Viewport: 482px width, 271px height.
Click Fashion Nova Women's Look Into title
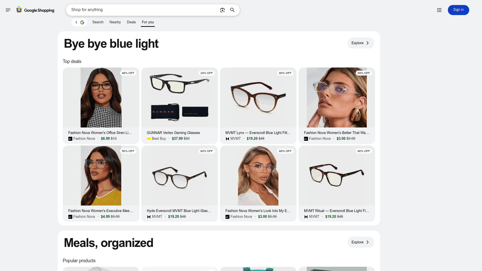point(258,211)
